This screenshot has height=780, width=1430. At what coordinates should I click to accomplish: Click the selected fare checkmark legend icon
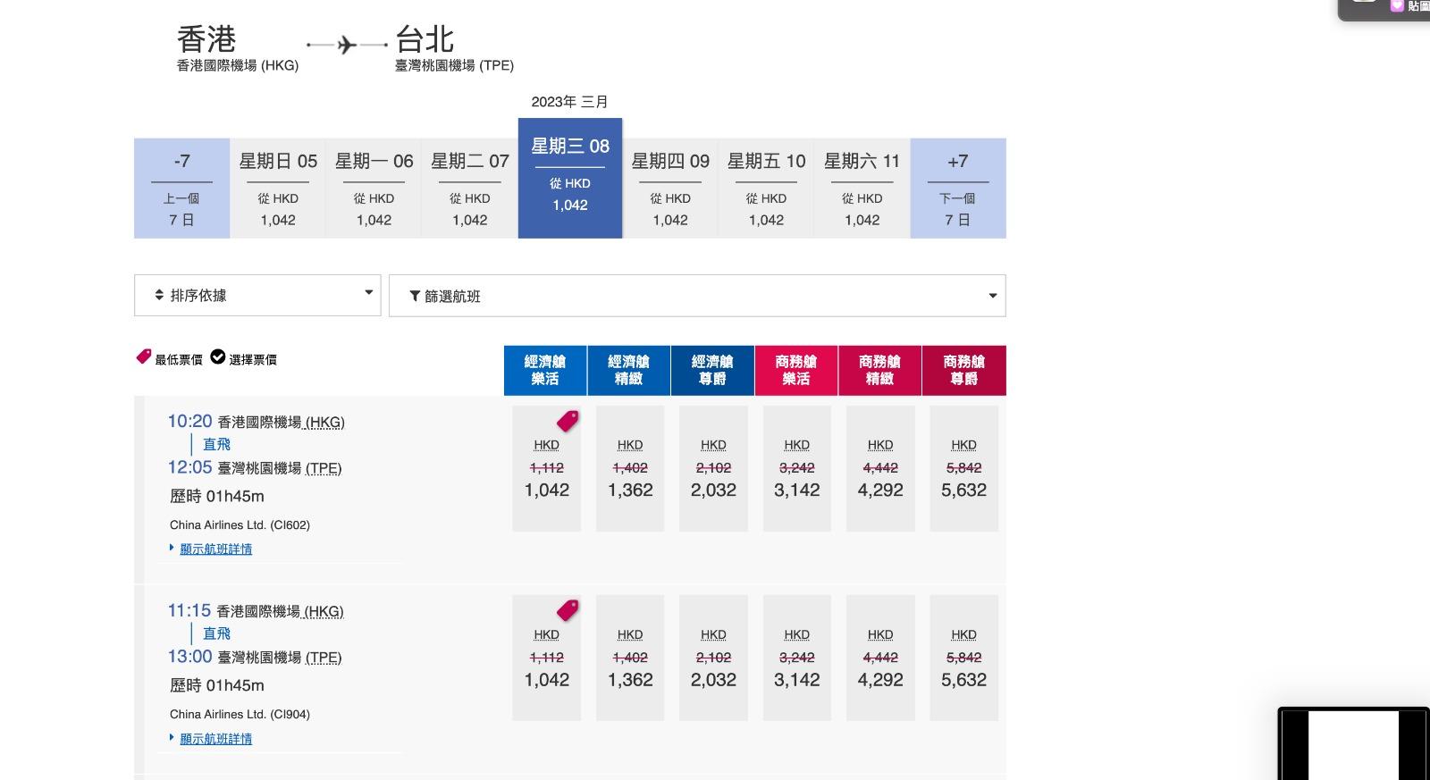pyautogui.click(x=218, y=357)
